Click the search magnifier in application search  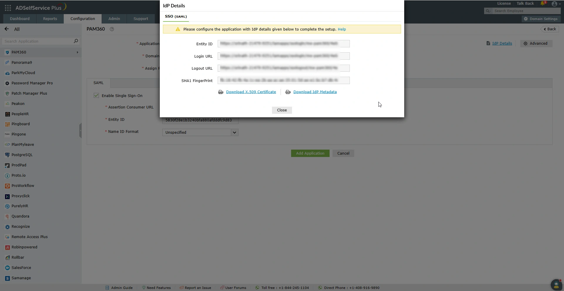click(x=76, y=41)
